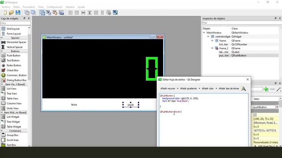
Task: Click in the widget box filter field
Action: coord(15,23)
